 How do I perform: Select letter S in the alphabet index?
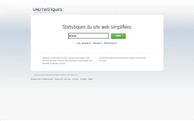pos(65,75)
